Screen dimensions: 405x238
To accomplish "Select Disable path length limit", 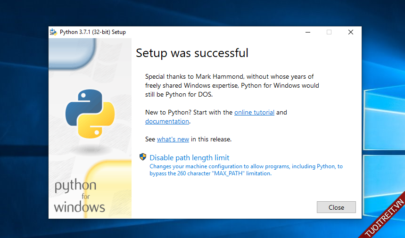I will point(190,157).
